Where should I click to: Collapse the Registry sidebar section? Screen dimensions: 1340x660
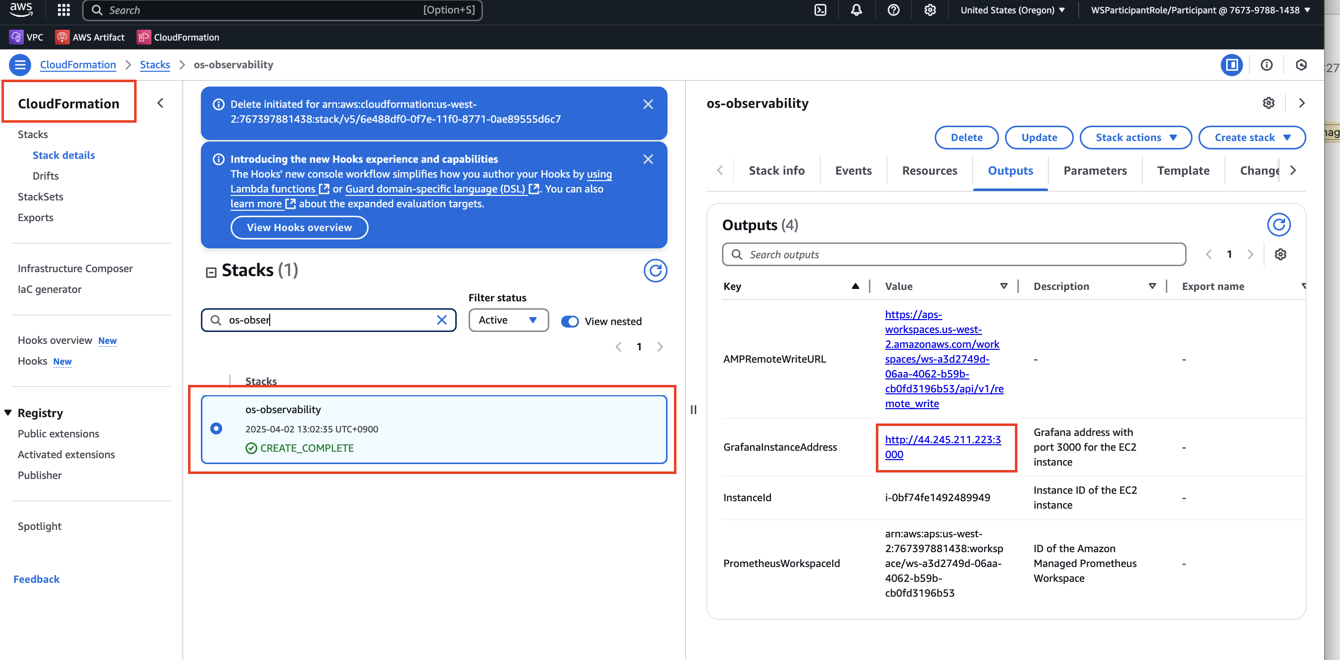pos(8,413)
